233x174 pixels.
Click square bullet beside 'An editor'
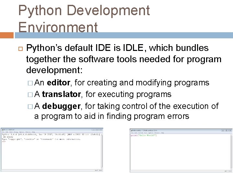[30, 83]
